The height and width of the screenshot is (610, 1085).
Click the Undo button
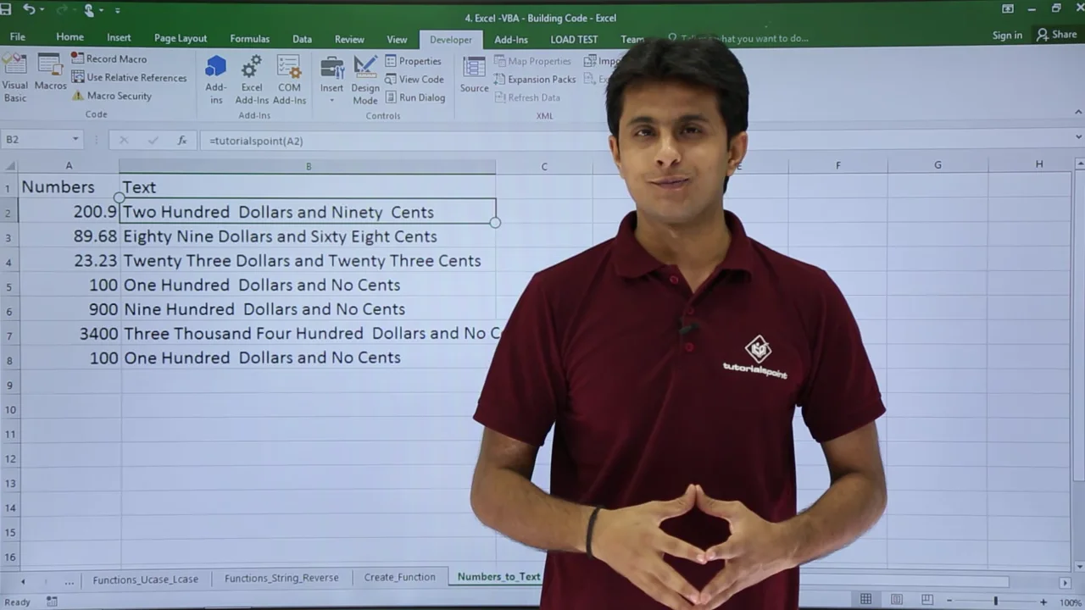30,10
